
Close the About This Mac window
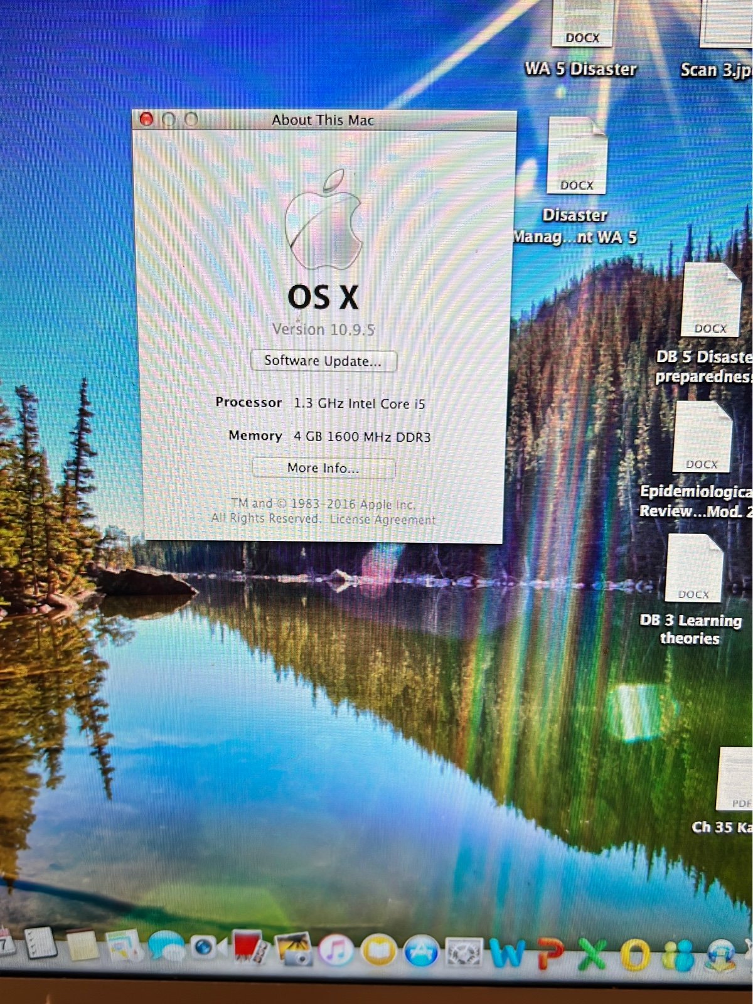point(146,119)
